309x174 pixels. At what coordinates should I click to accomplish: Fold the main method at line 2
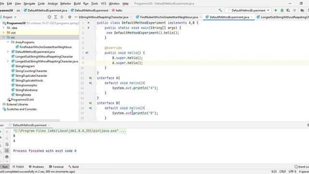pos(96,28)
